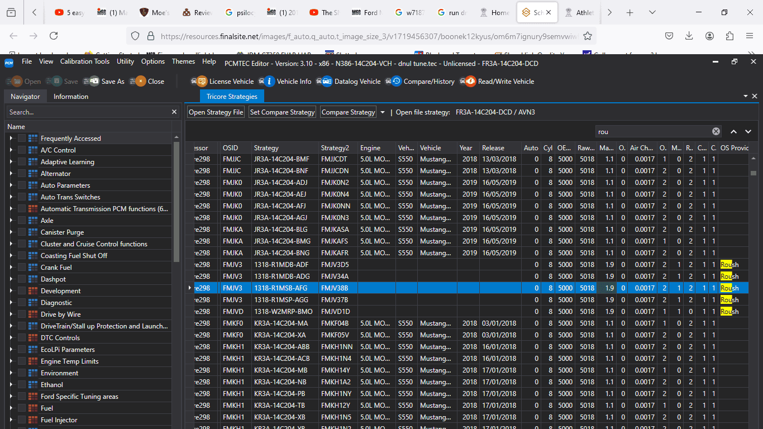Click the Save As toolbar icon

pyautogui.click(x=91, y=82)
